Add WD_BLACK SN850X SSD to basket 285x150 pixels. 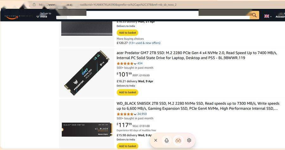(127, 146)
